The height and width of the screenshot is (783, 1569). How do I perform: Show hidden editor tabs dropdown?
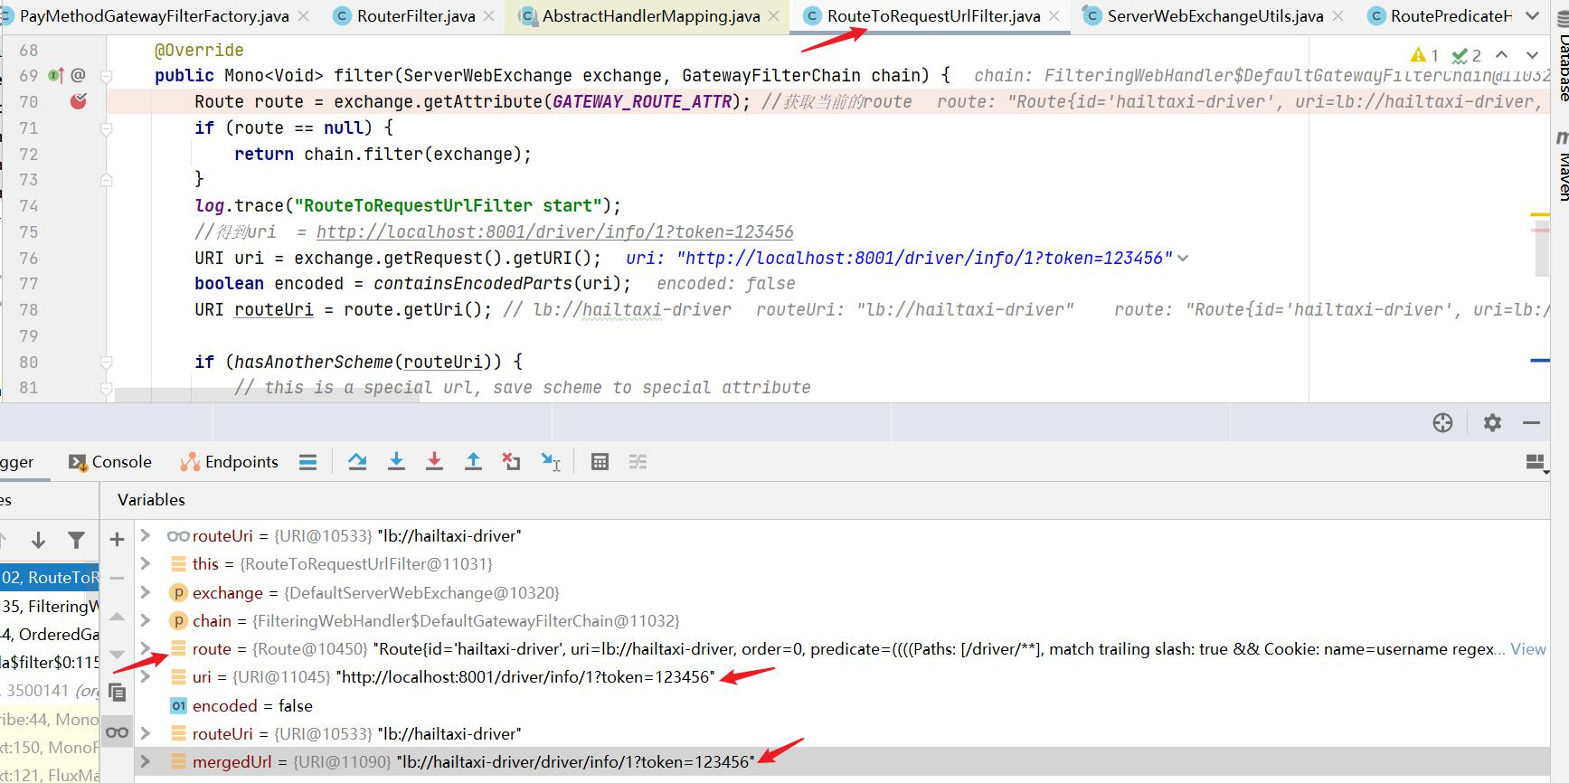pyautogui.click(x=1532, y=16)
